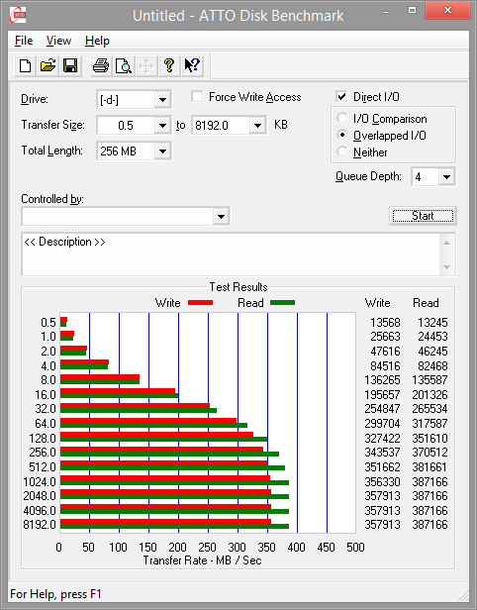Click the red write bar for 8192.0
This screenshot has width=477, height=610.
pos(165,521)
